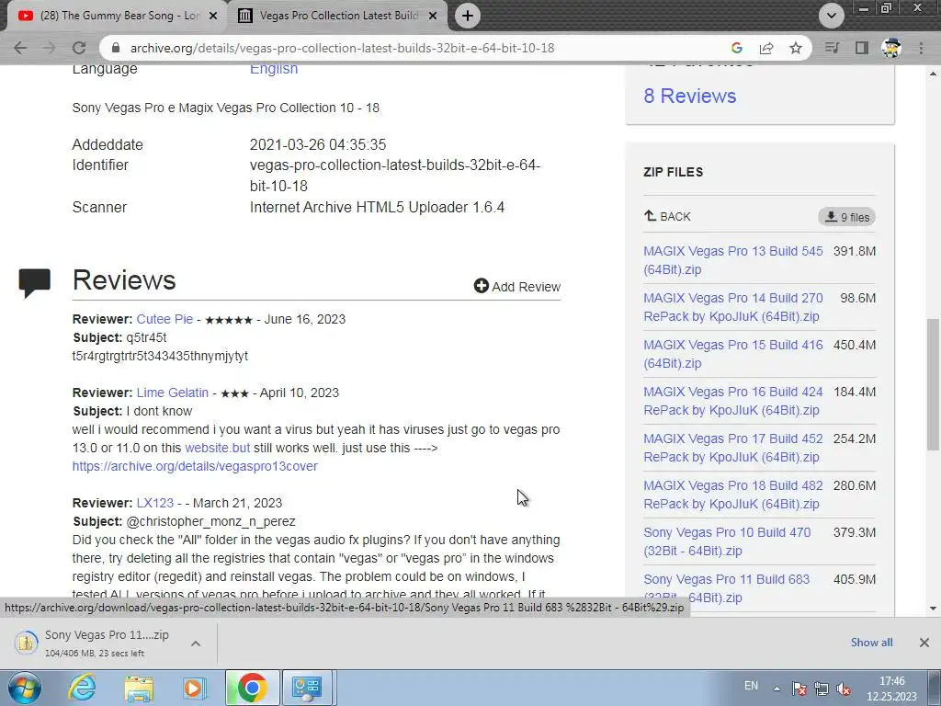
Task: Open a new browser tab with plus button
Action: click(x=468, y=16)
